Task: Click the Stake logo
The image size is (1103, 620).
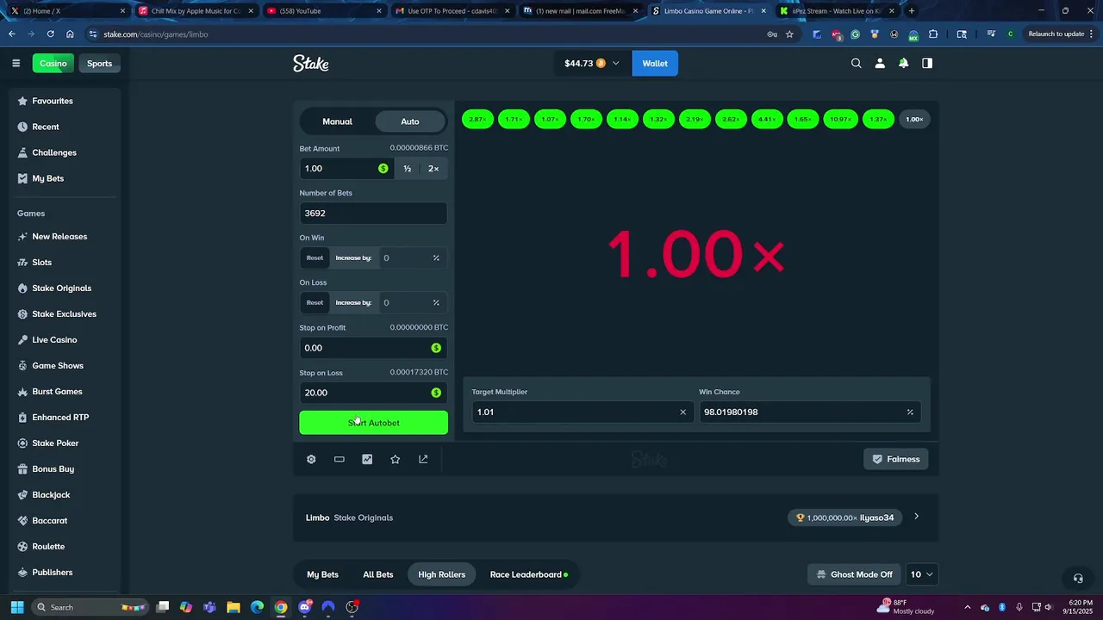Action: [311, 63]
